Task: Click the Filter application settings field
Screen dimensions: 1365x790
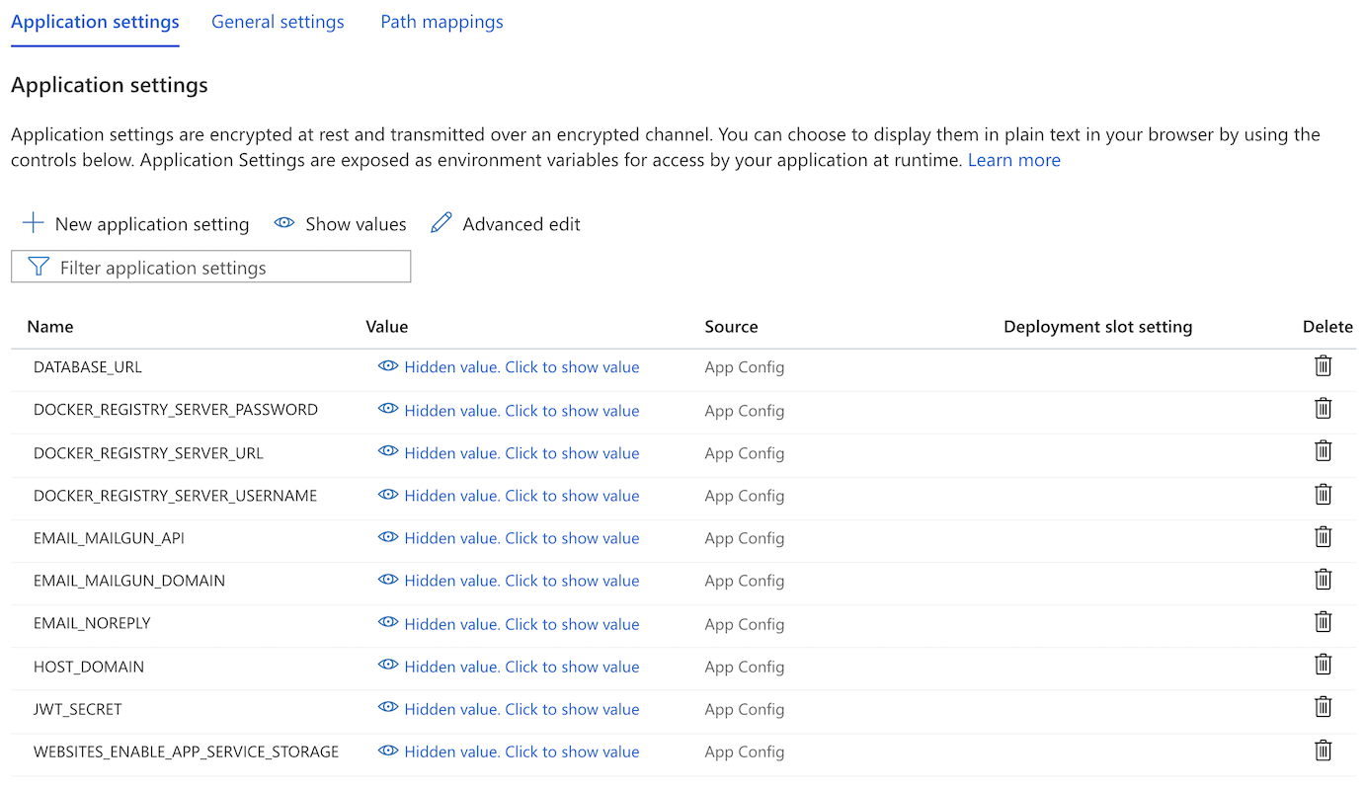Action: click(x=210, y=268)
